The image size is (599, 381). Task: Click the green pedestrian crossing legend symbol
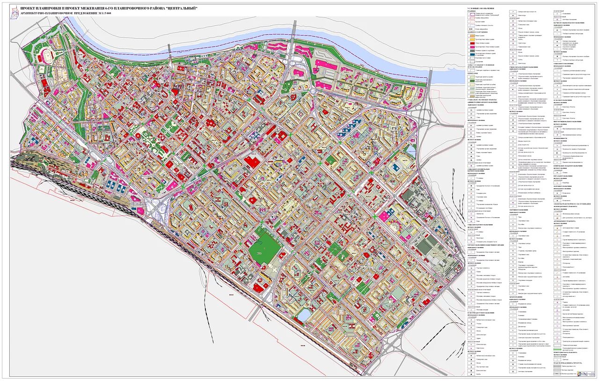click(556, 350)
